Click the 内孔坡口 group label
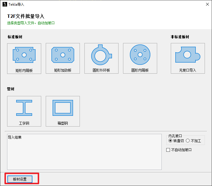 [175, 136]
